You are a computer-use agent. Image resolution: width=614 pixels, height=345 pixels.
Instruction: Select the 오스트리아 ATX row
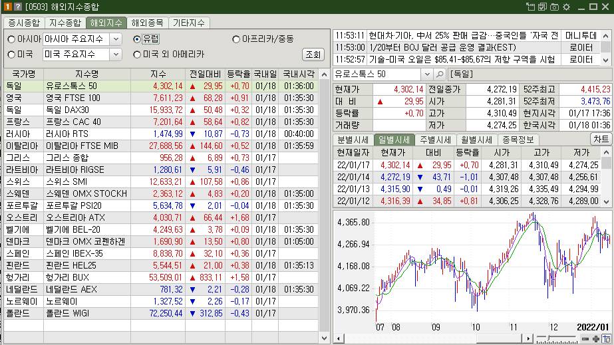tap(161, 218)
